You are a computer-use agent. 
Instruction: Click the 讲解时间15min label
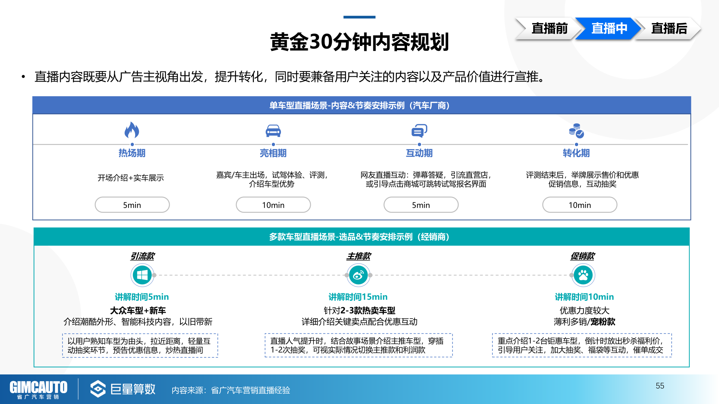click(358, 297)
